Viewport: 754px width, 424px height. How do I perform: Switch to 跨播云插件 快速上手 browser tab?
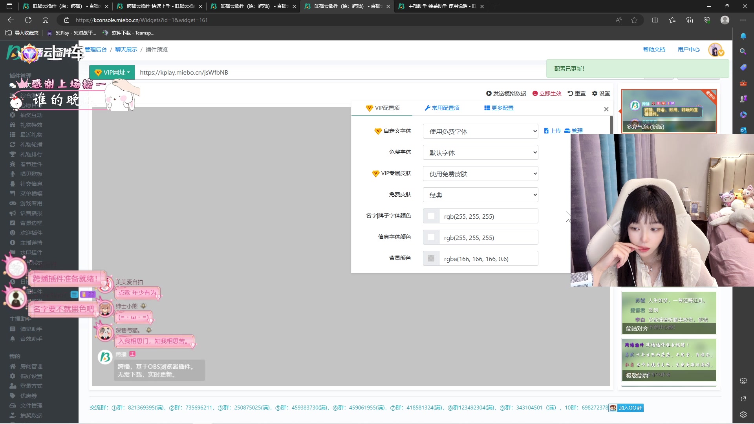pos(159,6)
